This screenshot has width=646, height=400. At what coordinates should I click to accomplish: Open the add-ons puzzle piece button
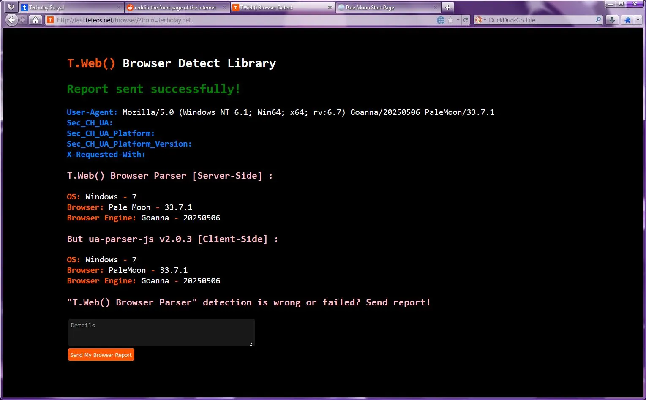click(x=627, y=20)
